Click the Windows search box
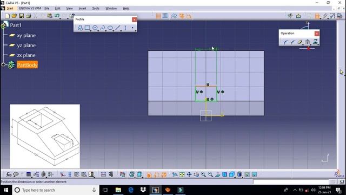The image size is (346, 195). pyautogui.click(x=56, y=190)
